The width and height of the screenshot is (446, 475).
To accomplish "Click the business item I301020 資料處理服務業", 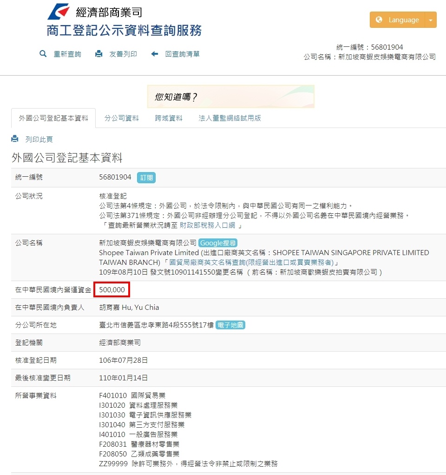I will 138,405.
